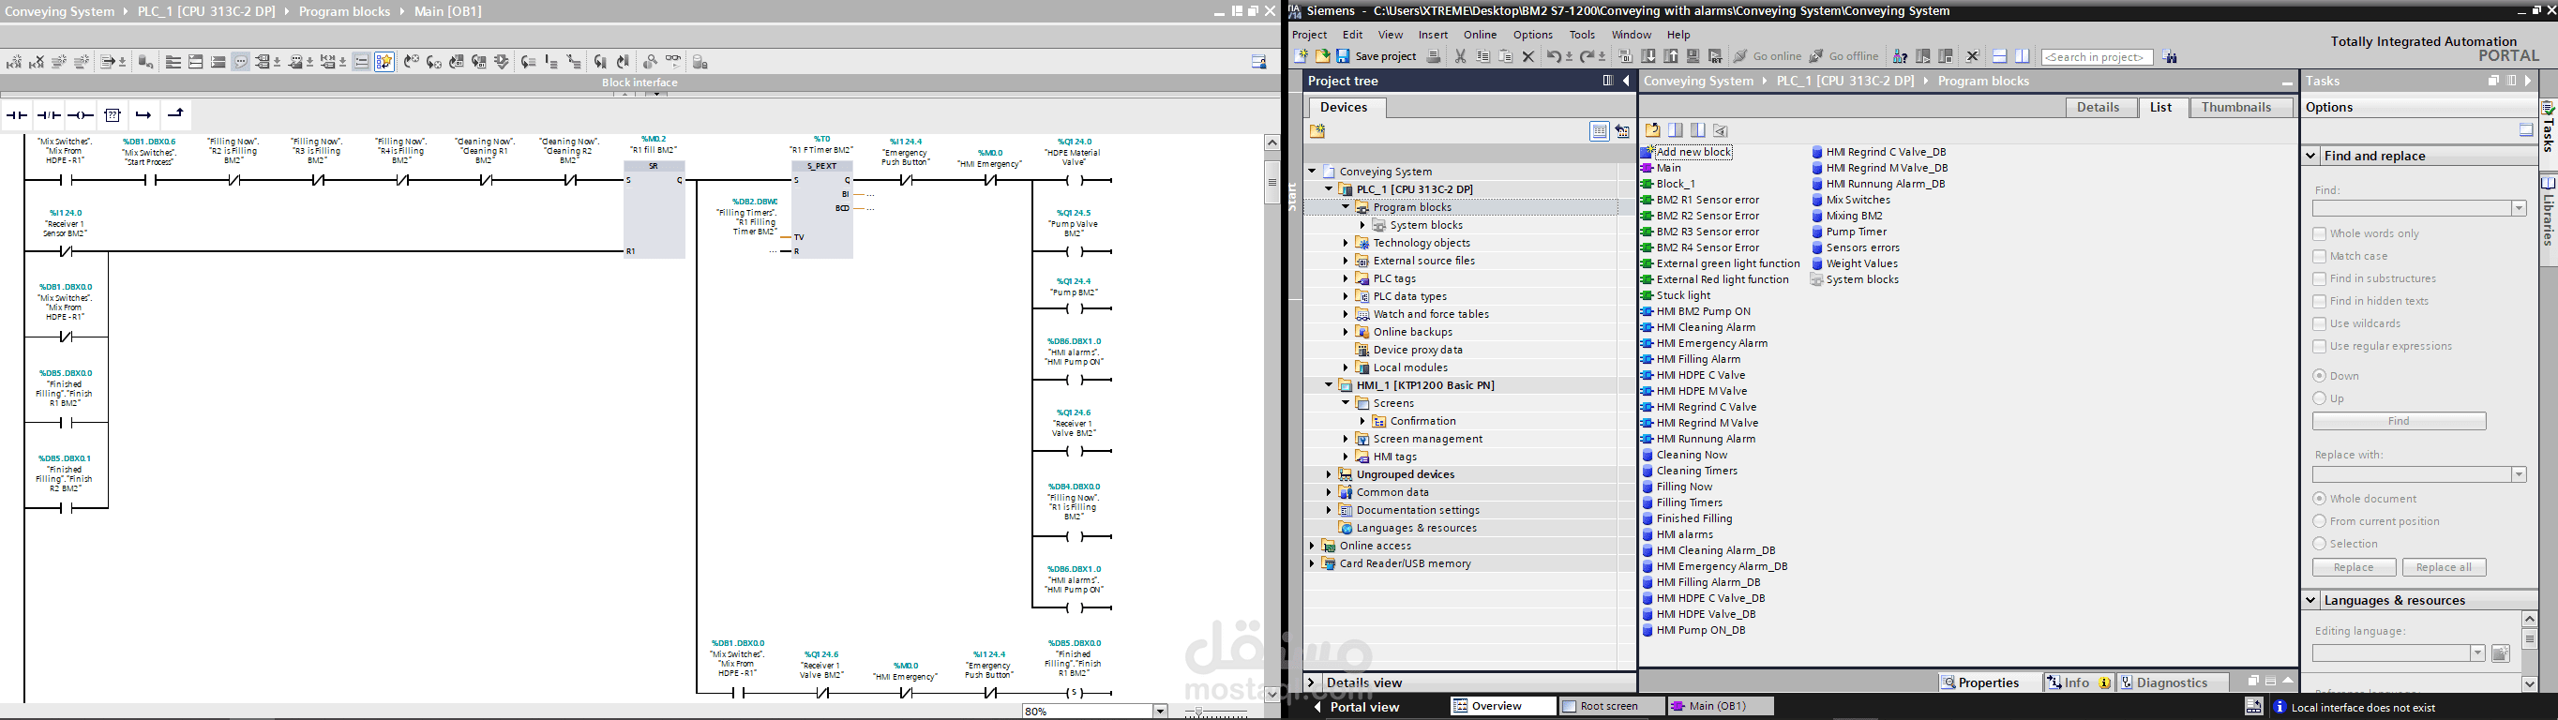The height and width of the screenshot is (720, 2558).
Task: Open the Project menu
Action: click(x=1310, y=35)
